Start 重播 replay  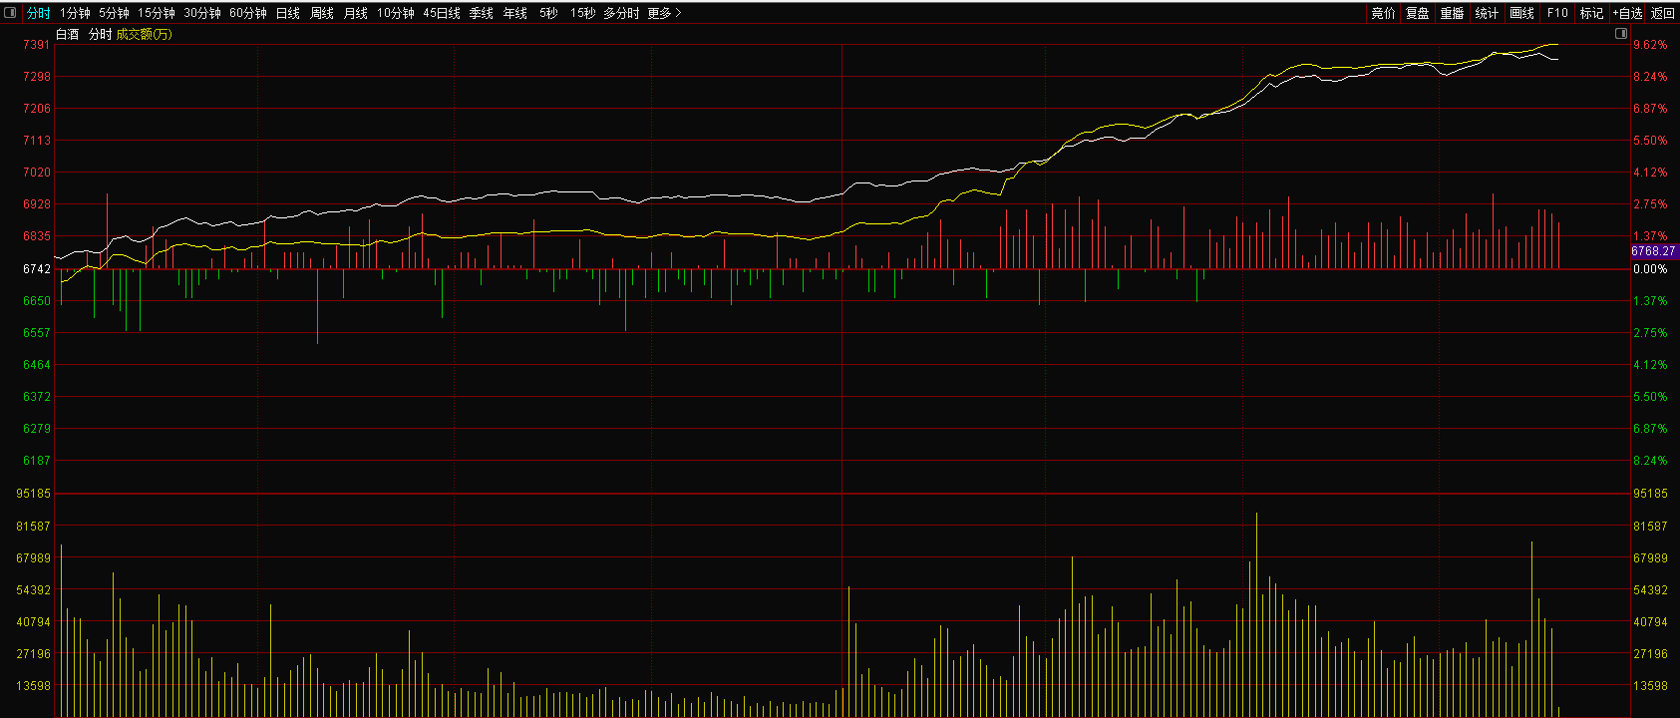(1452, 13)
